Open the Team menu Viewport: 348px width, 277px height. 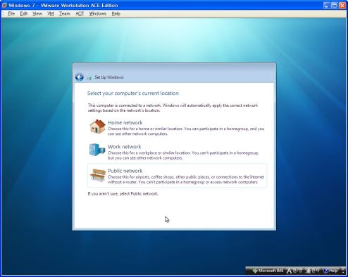point(65,13)
